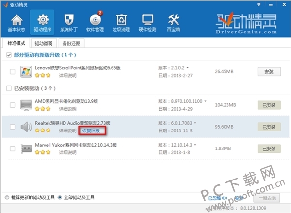The image size is (291, 213).
Task: Click 已安装 button for Realtek driver
Action: pos(269,127)
